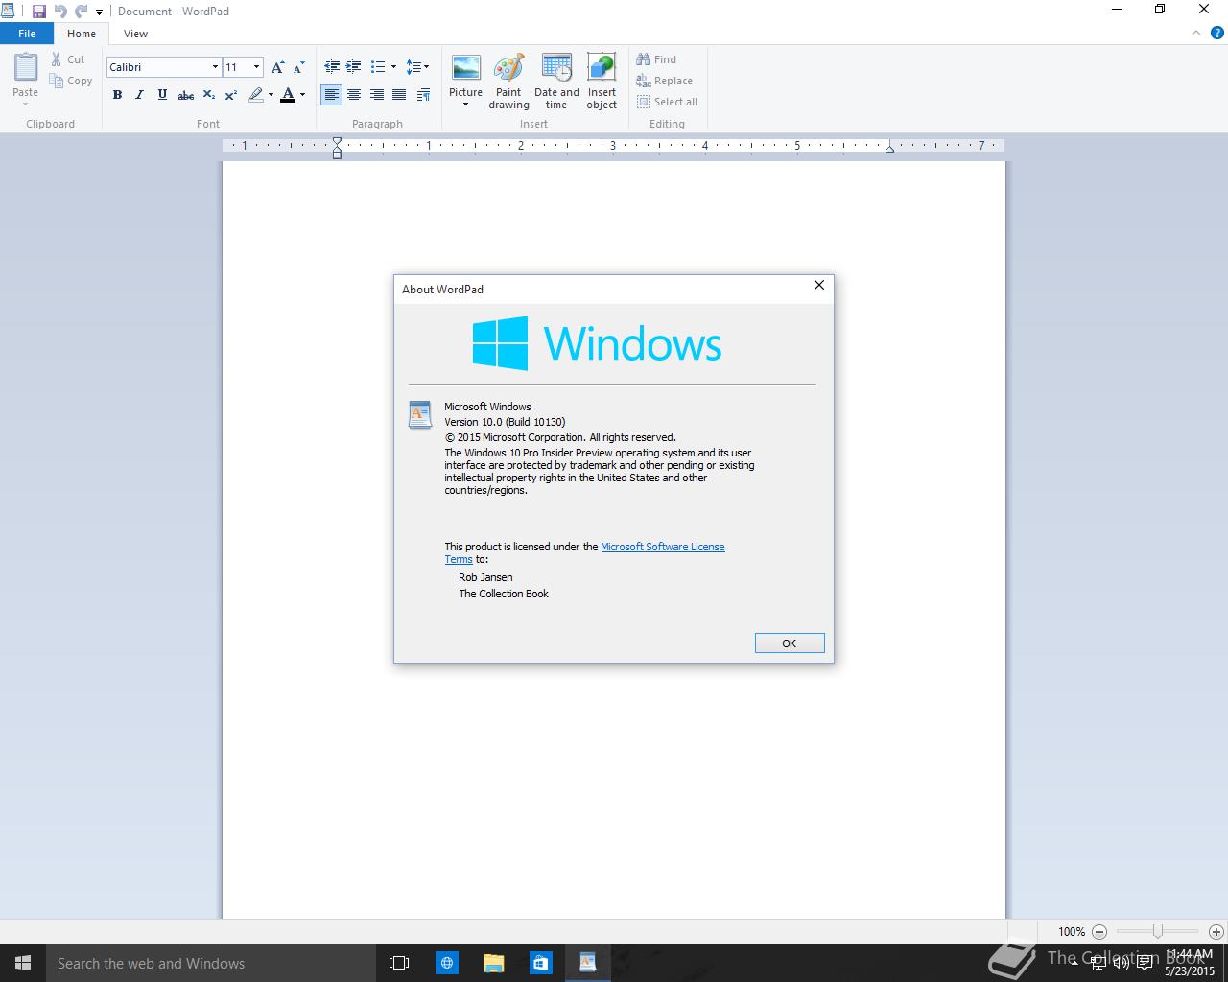Toggle Subscript formatting

208,95
